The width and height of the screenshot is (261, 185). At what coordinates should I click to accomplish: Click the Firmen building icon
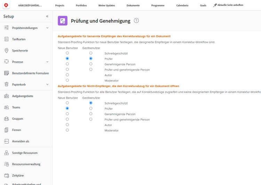pyautogui.click(x=6, y=130)
